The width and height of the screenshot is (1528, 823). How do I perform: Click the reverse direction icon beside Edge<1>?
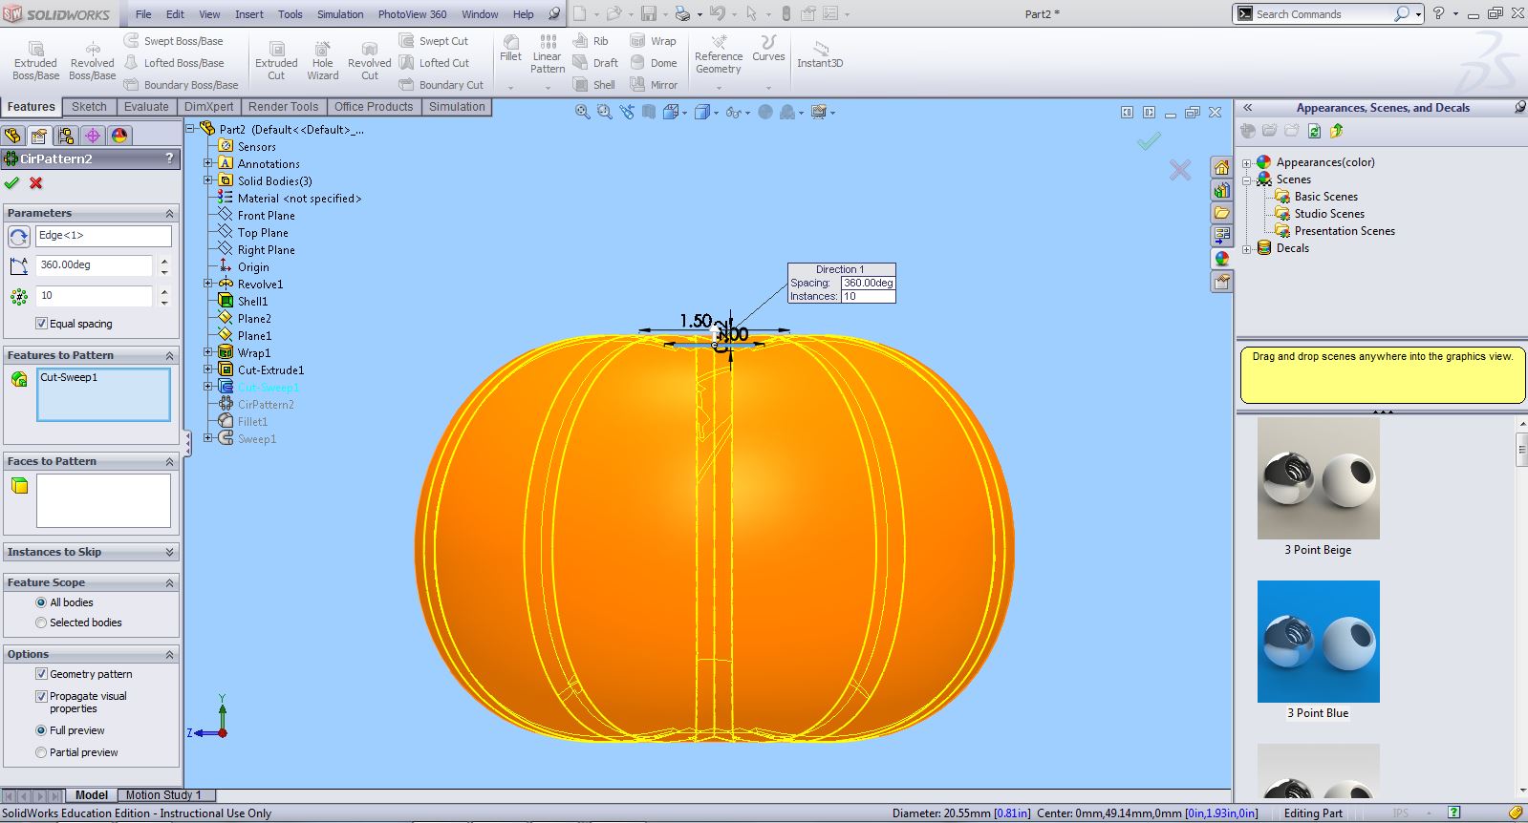click(18, 236)
